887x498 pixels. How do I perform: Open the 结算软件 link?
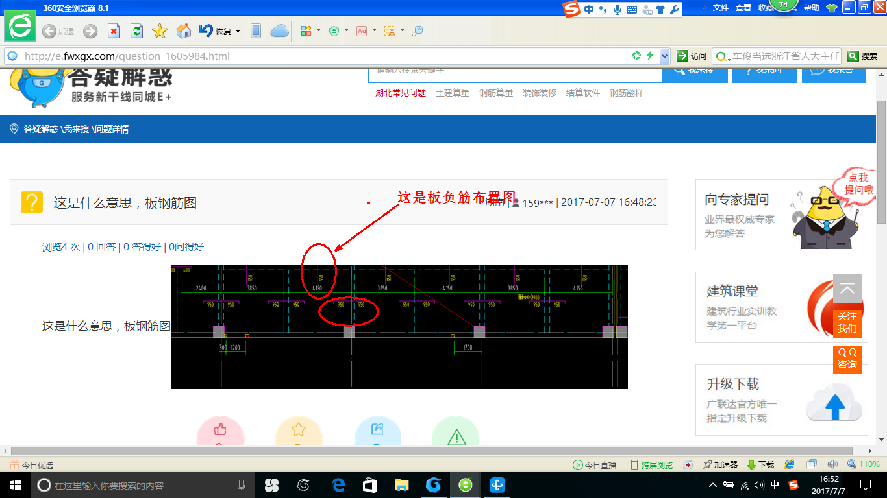[x=583, y=93]
